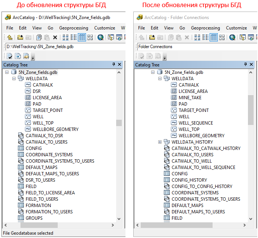Viewport: 258px width, 238px height.
Task: Click Folder Connections location field in right window
Action: [197, 47]
